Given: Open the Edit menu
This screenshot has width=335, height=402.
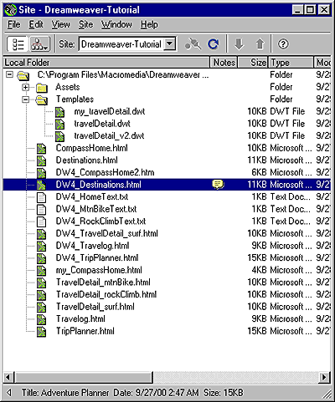Looking at the screenshot, I should (36, 24).
